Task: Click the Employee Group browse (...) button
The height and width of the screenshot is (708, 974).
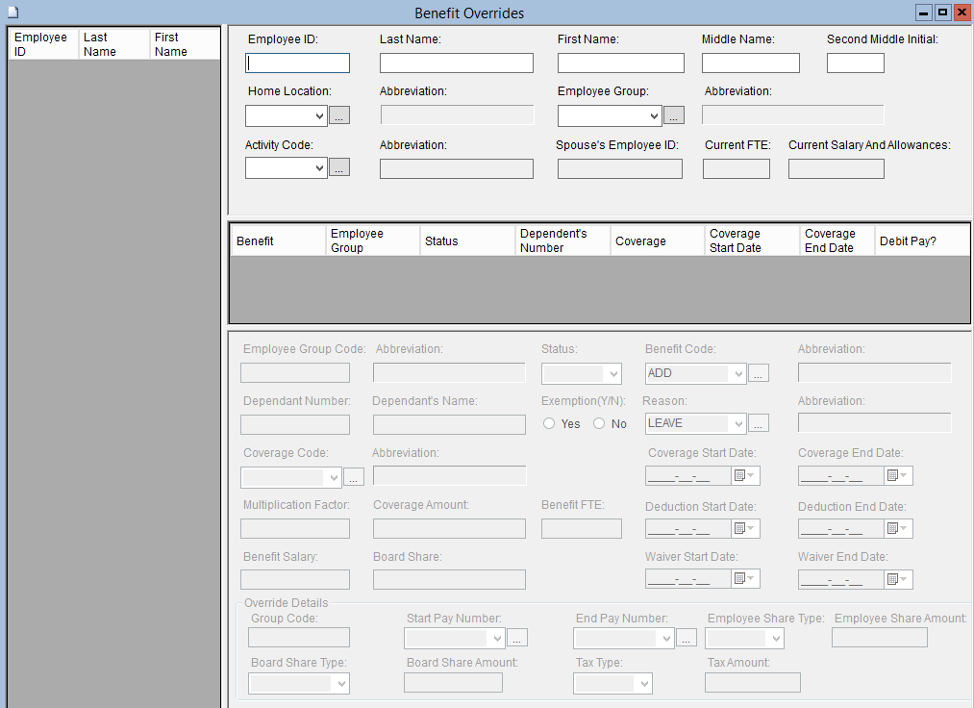Action: [674, 115]
